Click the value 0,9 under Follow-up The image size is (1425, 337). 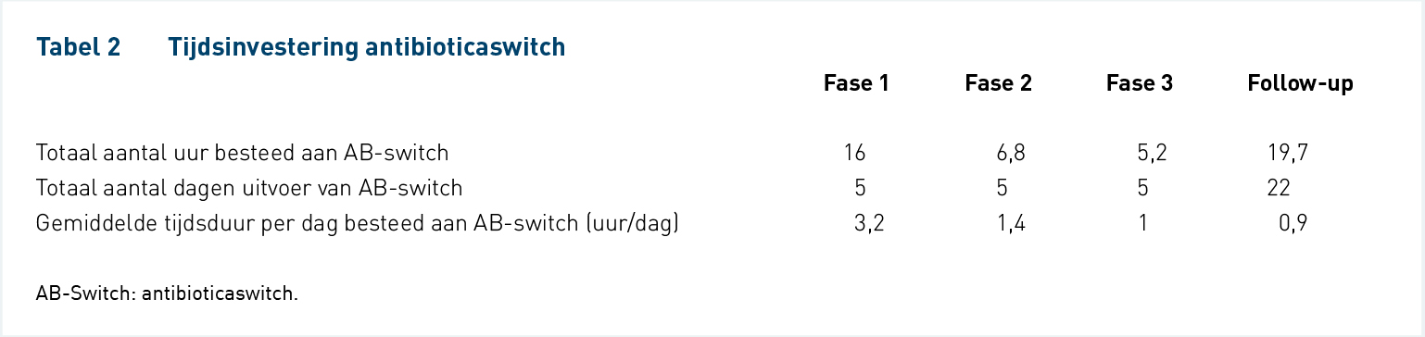tap(1293, 224)
